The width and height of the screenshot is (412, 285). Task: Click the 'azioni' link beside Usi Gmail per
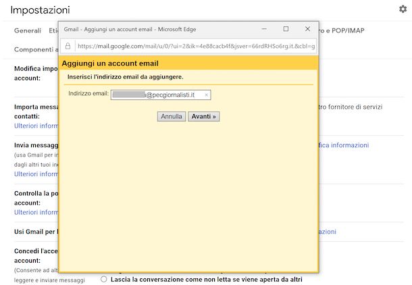(328, 232)
